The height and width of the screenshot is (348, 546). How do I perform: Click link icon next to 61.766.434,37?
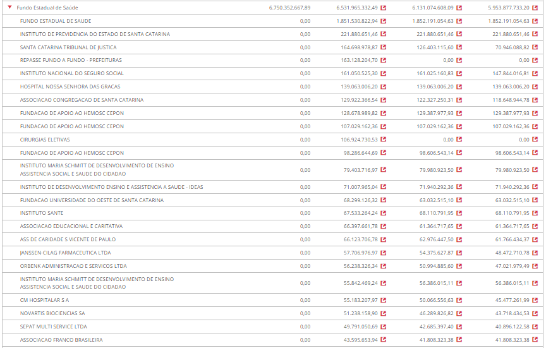point(535,240)
